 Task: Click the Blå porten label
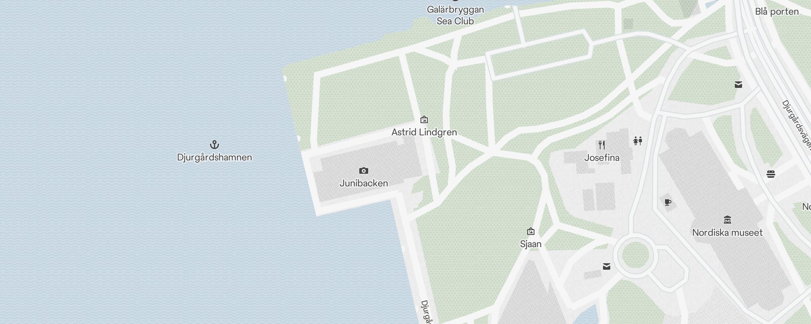(x=777, y=11)
